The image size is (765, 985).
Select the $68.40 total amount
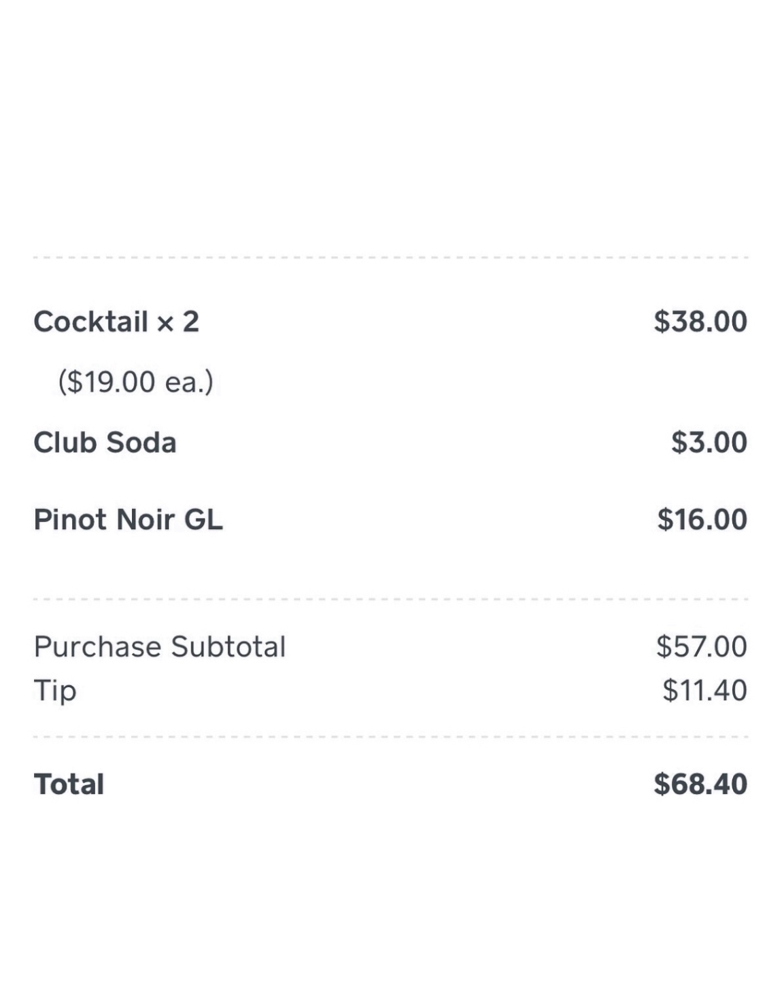coord(700,784)
